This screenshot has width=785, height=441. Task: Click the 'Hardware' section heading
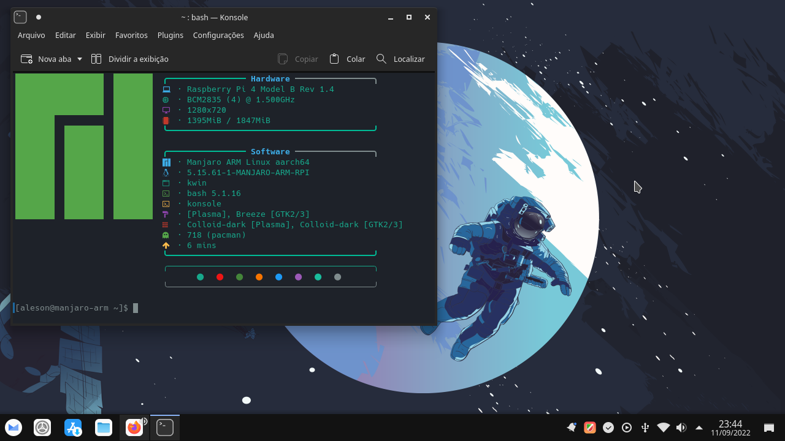270,79
